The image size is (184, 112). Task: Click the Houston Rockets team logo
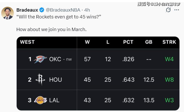coord(40,79)
